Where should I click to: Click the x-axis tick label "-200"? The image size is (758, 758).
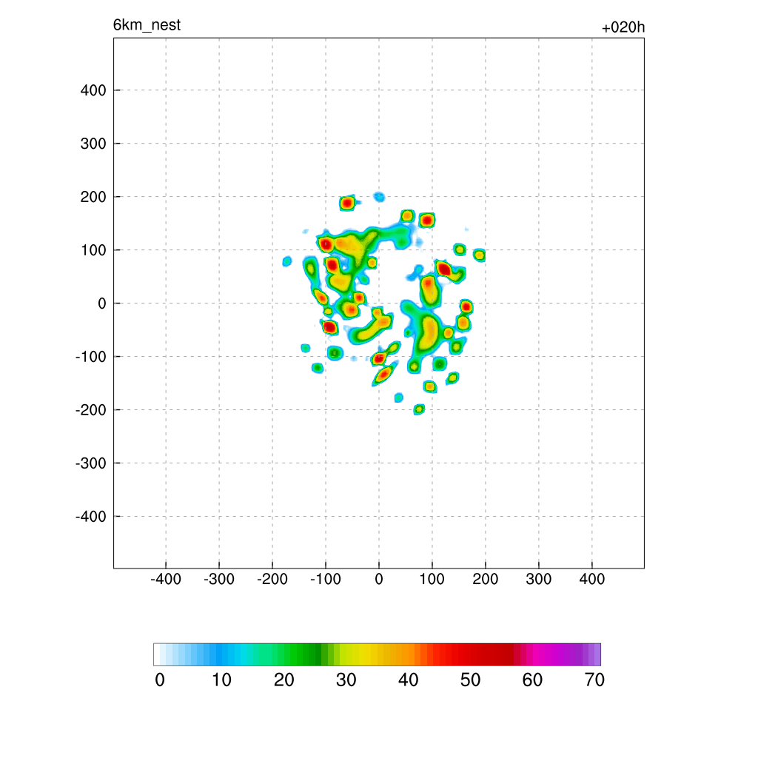[x=272, y=579]
